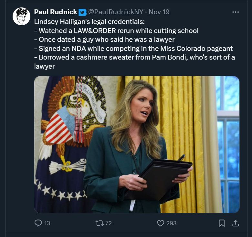The width and height of the screenshot is (252, 237).
Task: Open the reply speech-bubble icon
Action: pos(38,223)
